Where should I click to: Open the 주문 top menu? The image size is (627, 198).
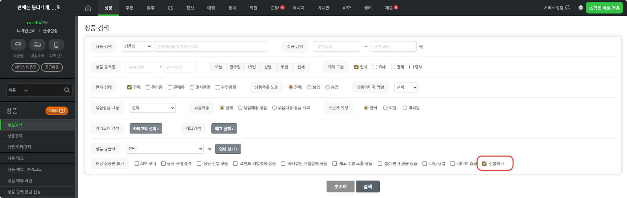(130, 8)
